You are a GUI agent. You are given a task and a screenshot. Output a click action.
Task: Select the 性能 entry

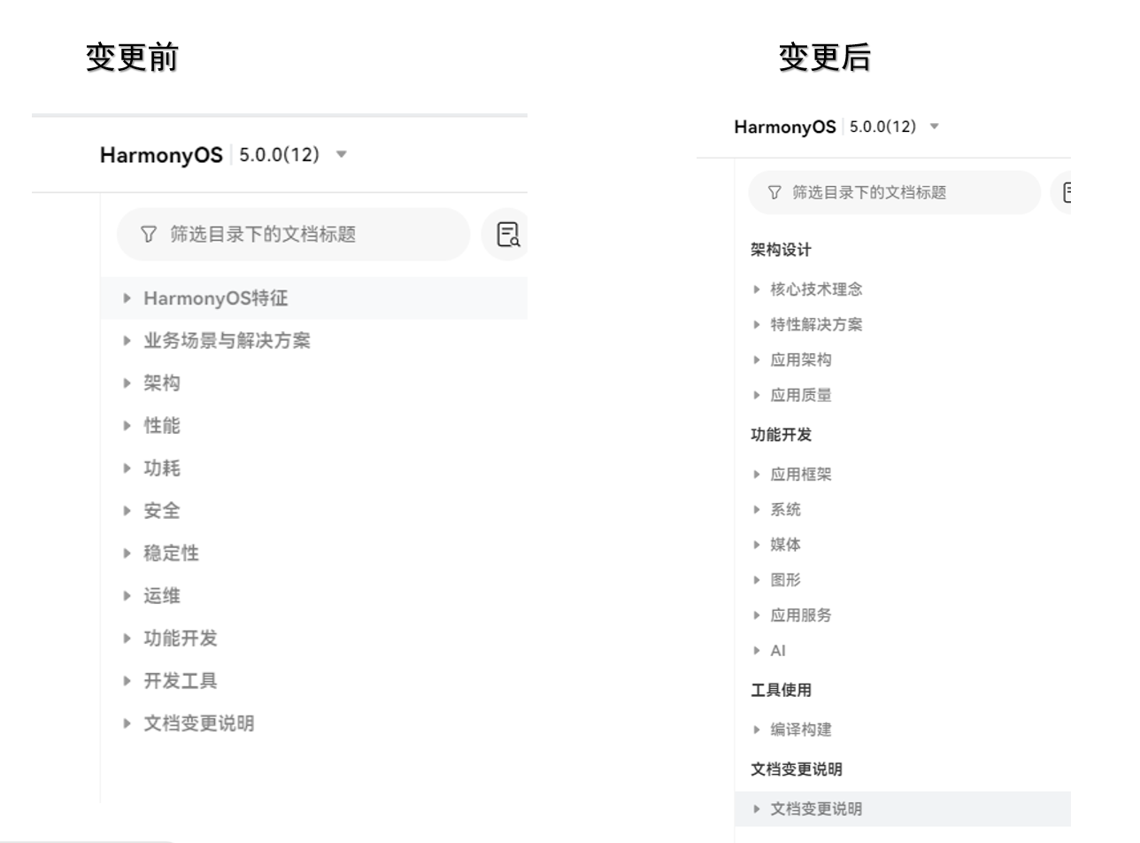point(162,426)
